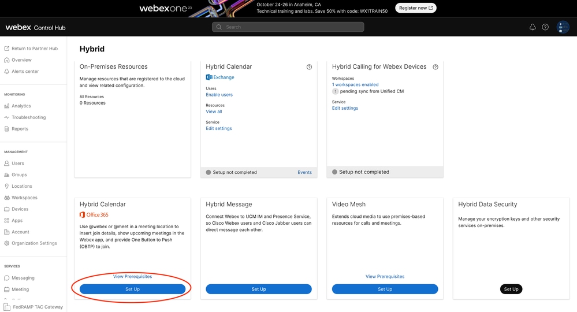
Task: Click the Return to Partner Hub icon
Action: coord(6,48)
